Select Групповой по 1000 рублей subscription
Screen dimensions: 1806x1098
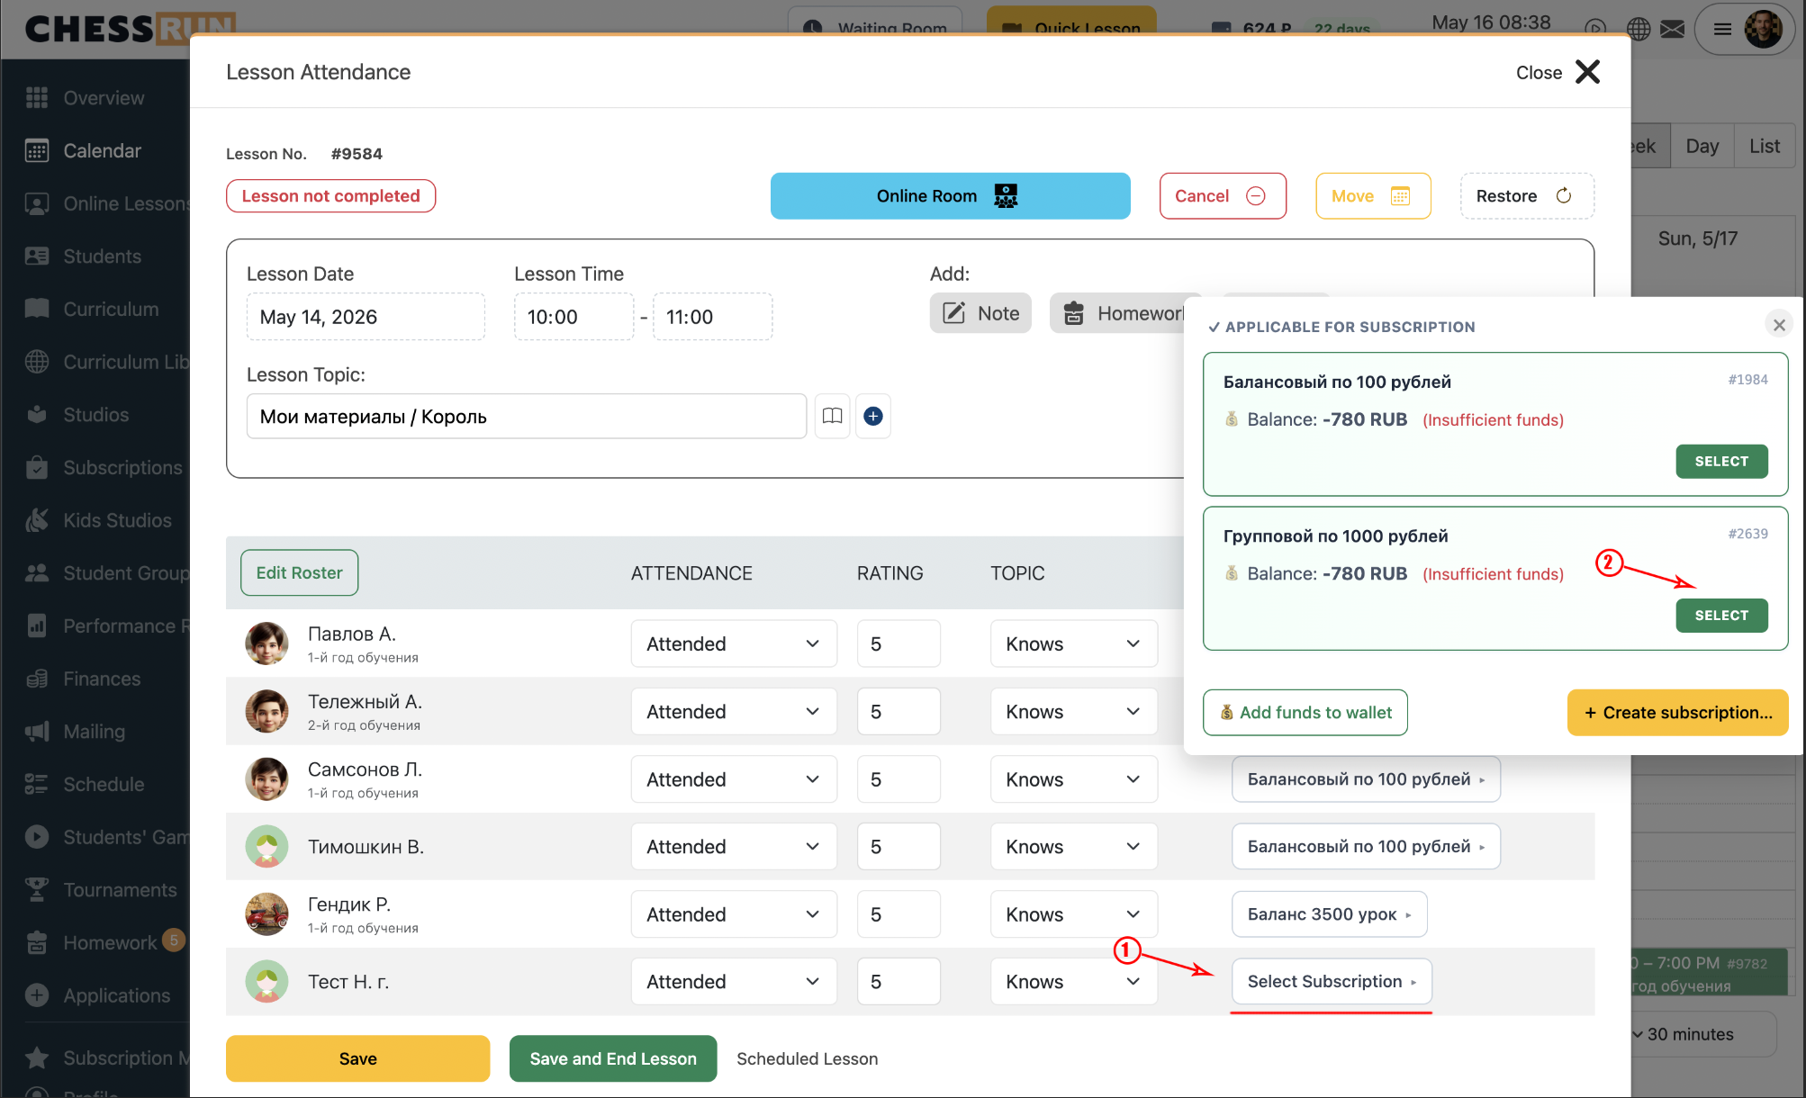[1721, 616]
